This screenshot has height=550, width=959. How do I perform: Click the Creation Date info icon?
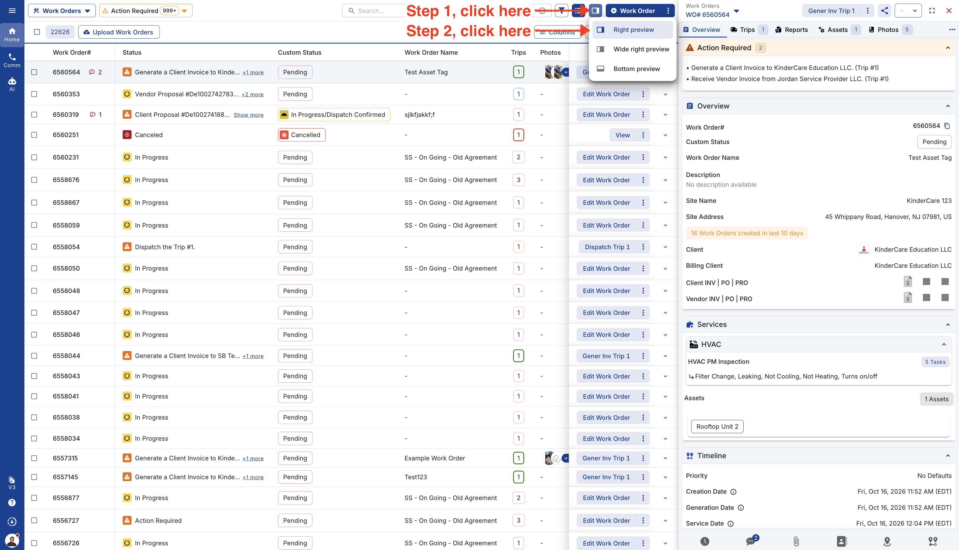point(733,491)
